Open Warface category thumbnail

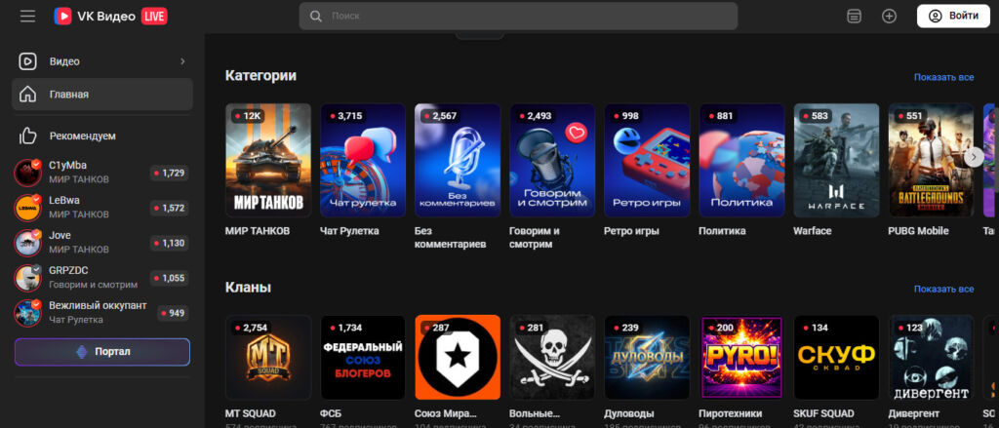(x=836, y=161)
